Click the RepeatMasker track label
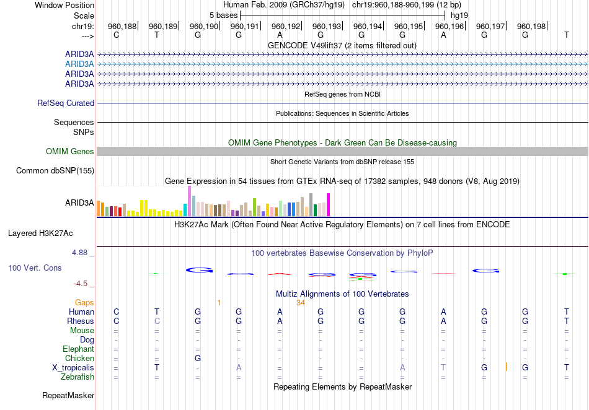The width and height of the screenshot is (589, 410). [x=68, y=395]
